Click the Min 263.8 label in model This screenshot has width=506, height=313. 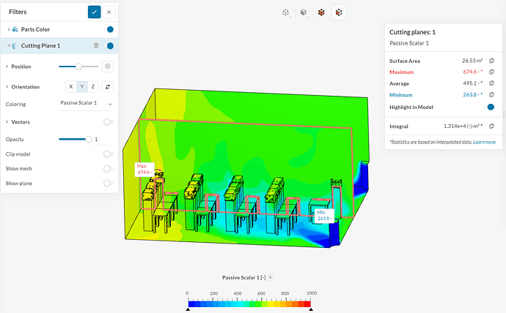click(x=324, y=216)
